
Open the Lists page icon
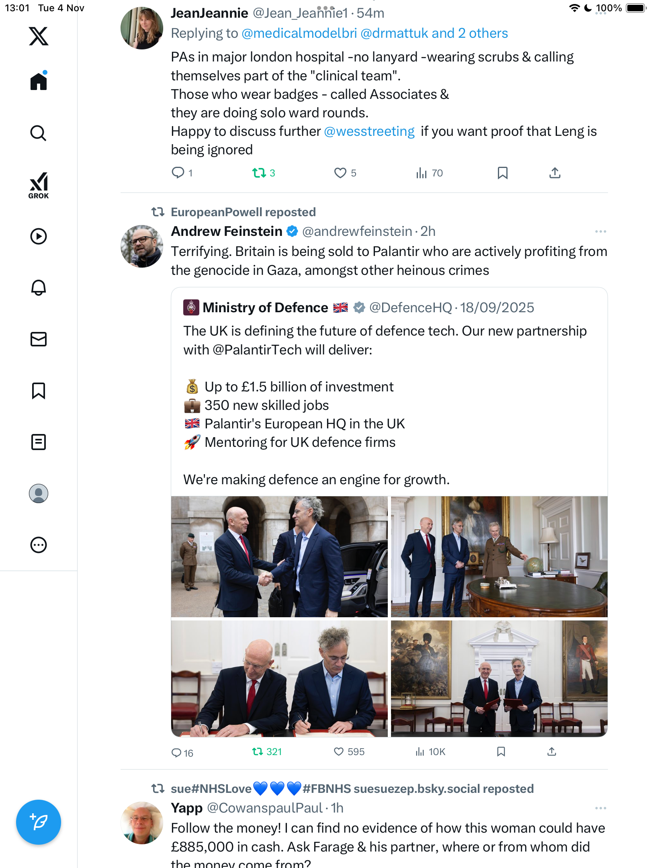(39, 442)
